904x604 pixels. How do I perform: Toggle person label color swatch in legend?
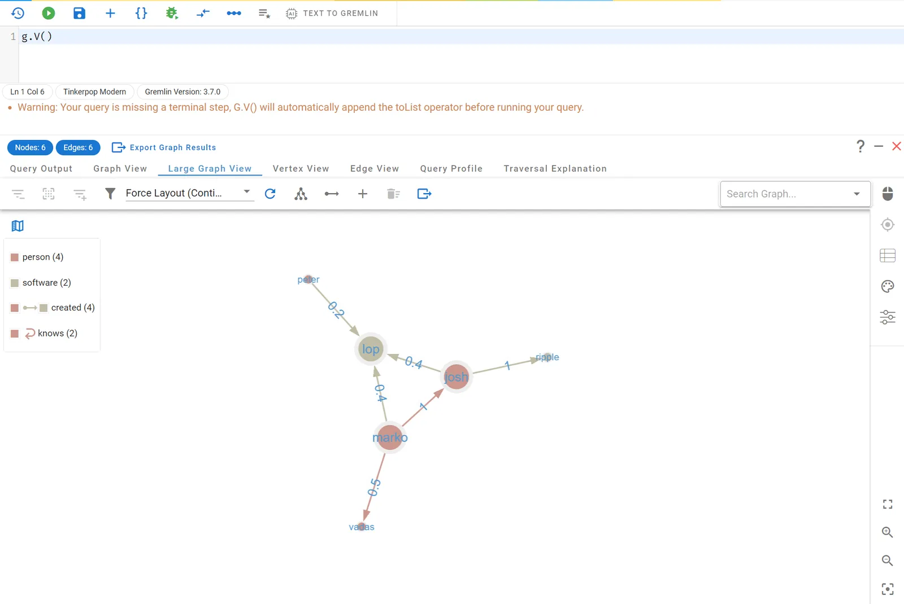15,257
